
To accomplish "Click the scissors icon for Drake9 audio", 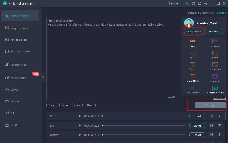I will tap(211, 135).
